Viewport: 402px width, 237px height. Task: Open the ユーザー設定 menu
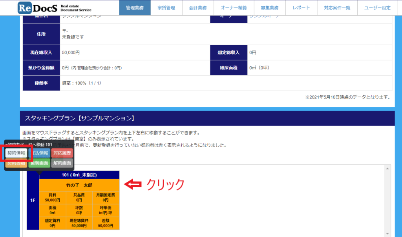377,8
